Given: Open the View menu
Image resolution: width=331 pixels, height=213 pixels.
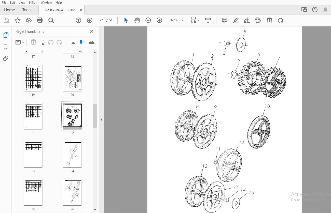Looking at the screenshot, I should coord(22,3).
